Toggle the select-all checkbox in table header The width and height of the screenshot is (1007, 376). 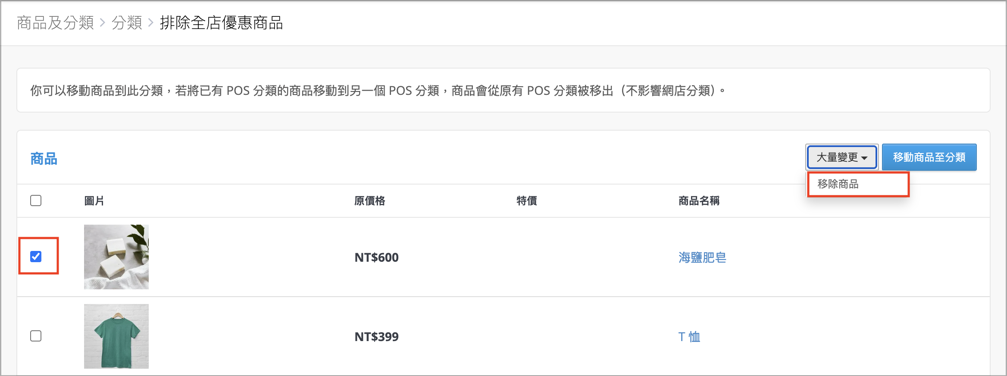[x=36, y=201]
